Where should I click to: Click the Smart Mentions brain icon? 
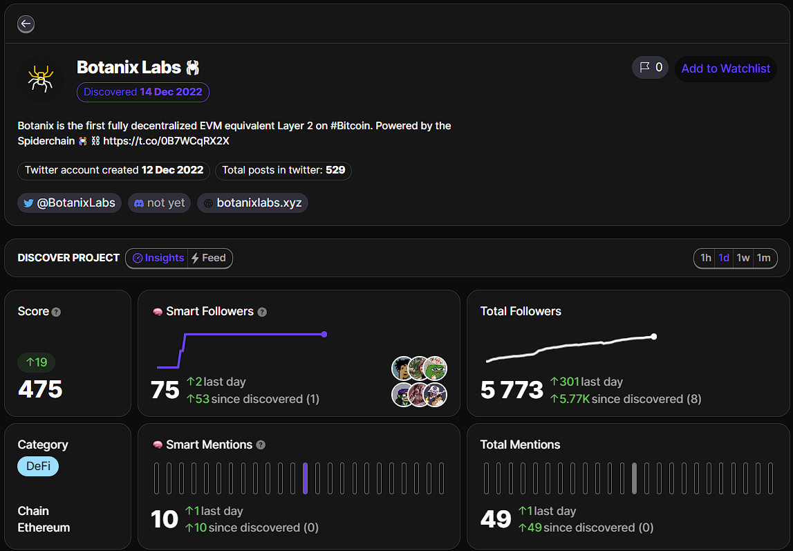coord(158,445)
